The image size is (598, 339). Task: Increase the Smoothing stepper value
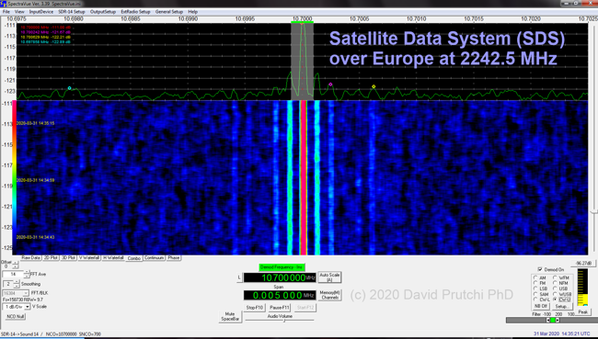[17, 282]
